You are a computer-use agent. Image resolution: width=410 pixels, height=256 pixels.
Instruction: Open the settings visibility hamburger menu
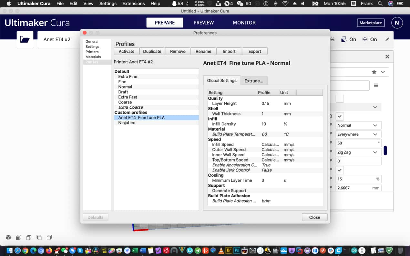(x=376, y=85)
